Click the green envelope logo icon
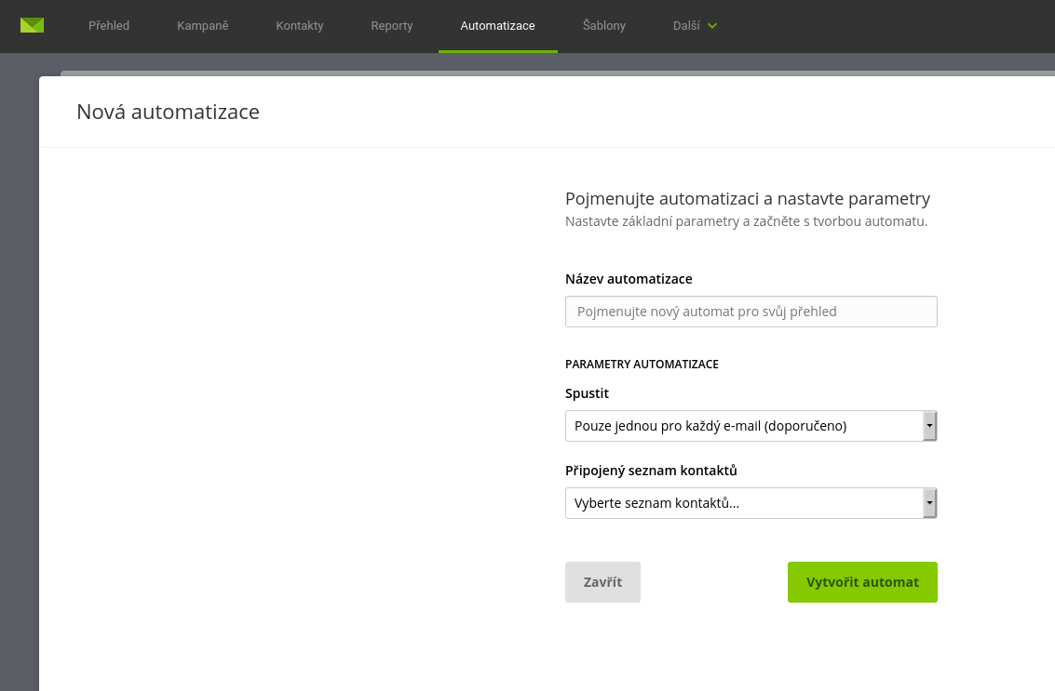This screenshot has height=691, width=1055. [x=32, y=25]
